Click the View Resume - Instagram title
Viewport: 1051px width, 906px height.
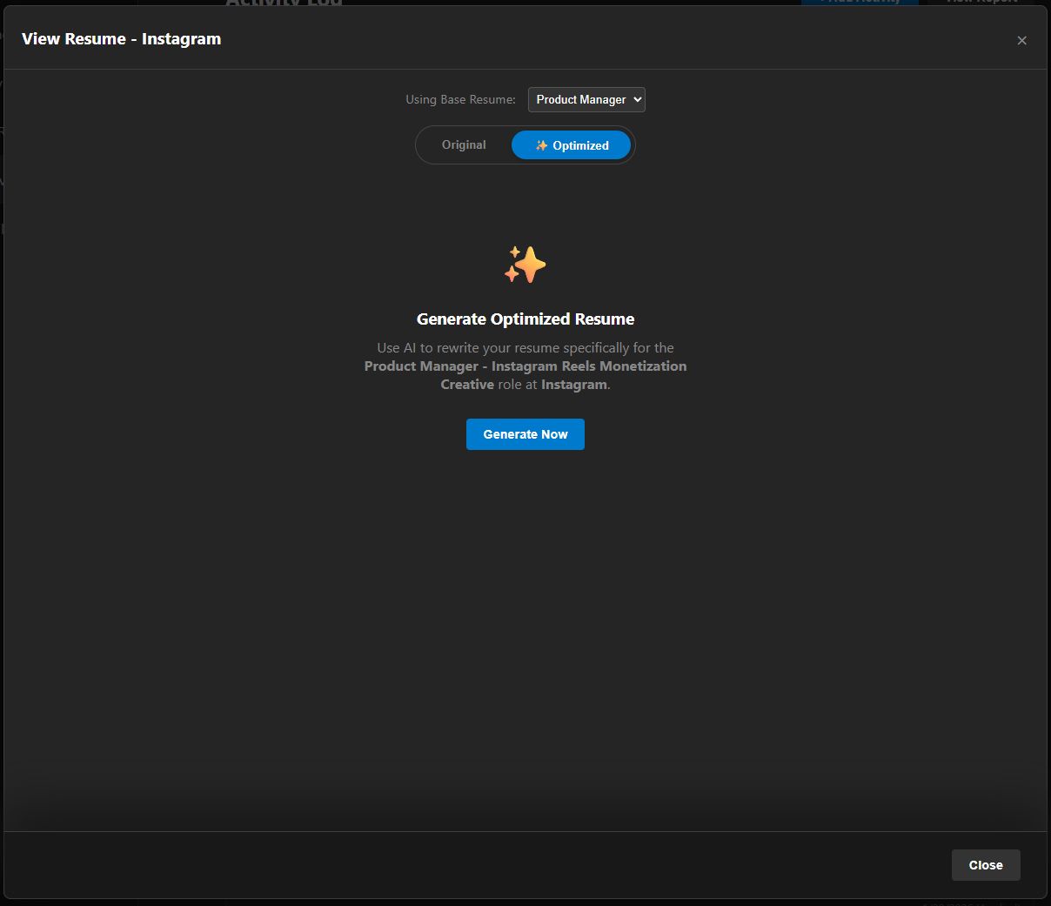pos(121,39)
